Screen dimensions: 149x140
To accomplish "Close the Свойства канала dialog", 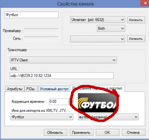I will pyautogui.click(x=145, y=3).
